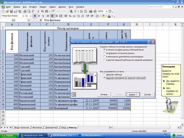Screen dimensions: 184x138
Task: Switch to the Виды полисов sheet tab
Action: 22,127
